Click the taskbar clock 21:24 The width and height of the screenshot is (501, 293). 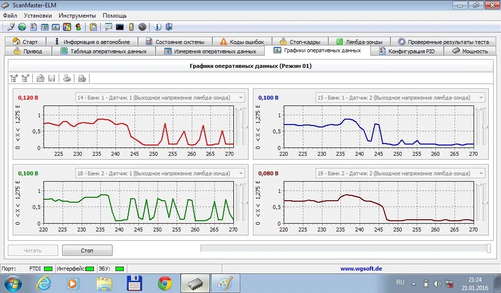tap(475, 280)
